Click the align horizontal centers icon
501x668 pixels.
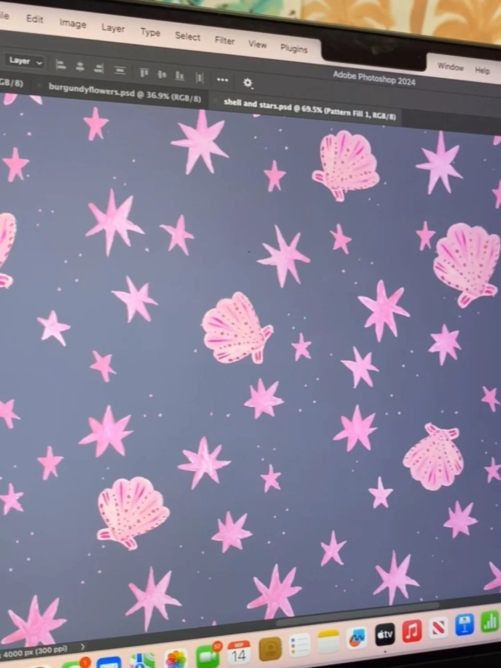(80, 67)
